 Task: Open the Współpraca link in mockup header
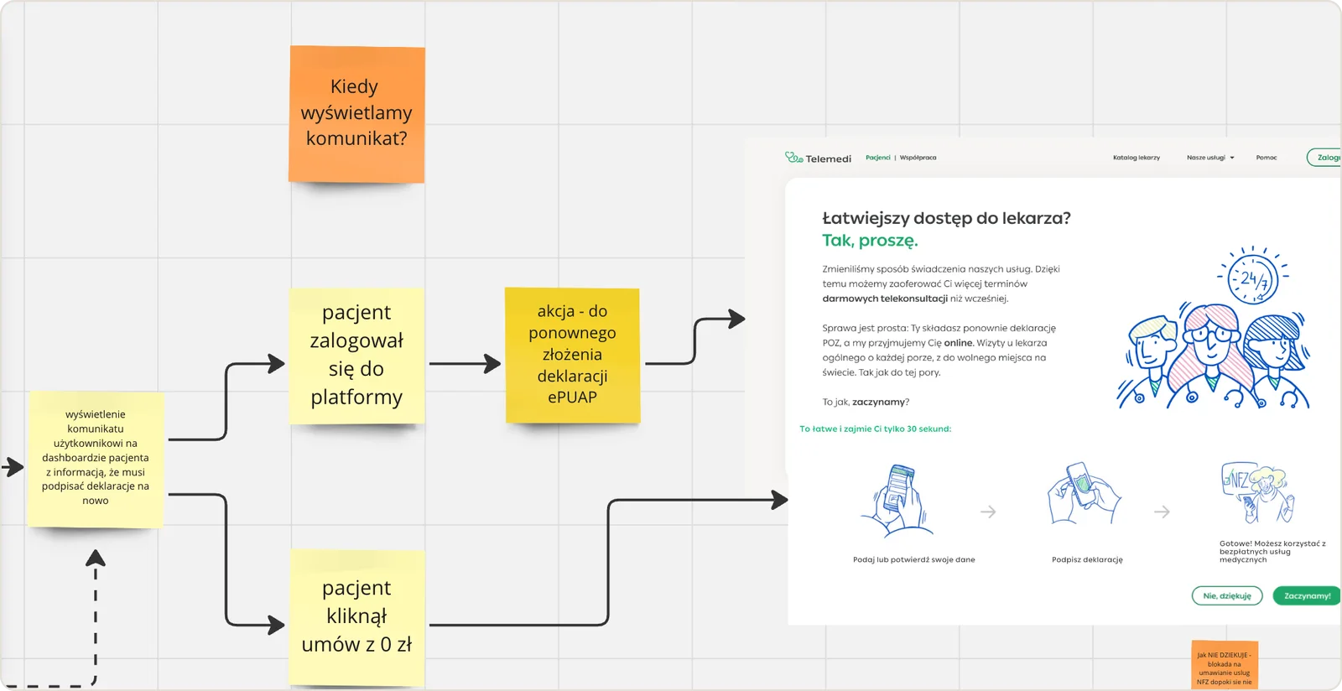918,158
